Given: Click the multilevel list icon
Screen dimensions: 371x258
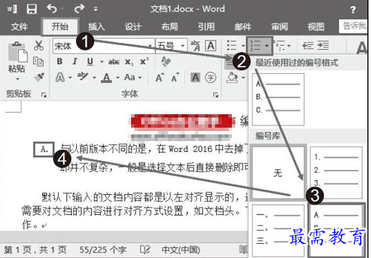Looking at the screenshot, I should click(x=280, y=46).
